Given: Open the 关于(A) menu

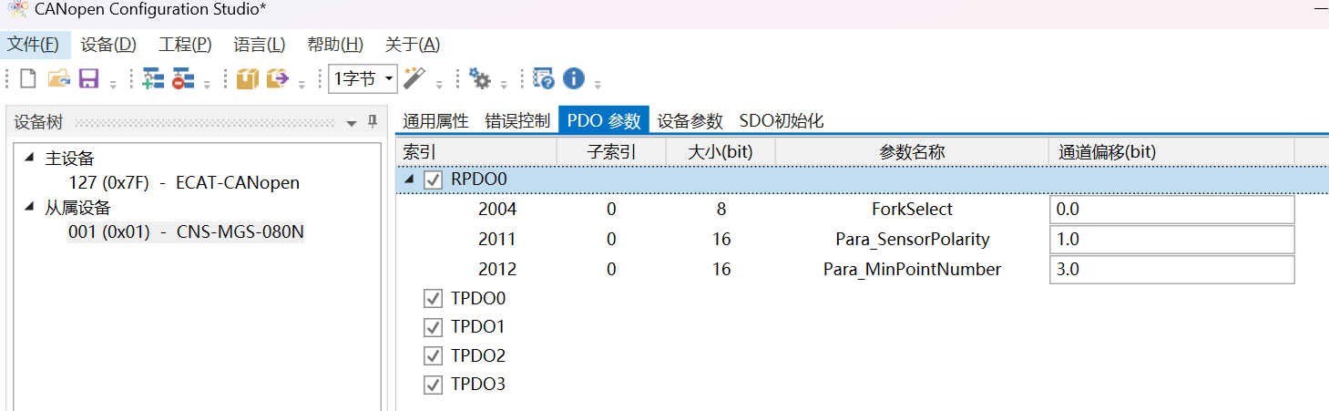Looking at the screenshot, I should 413,45.
